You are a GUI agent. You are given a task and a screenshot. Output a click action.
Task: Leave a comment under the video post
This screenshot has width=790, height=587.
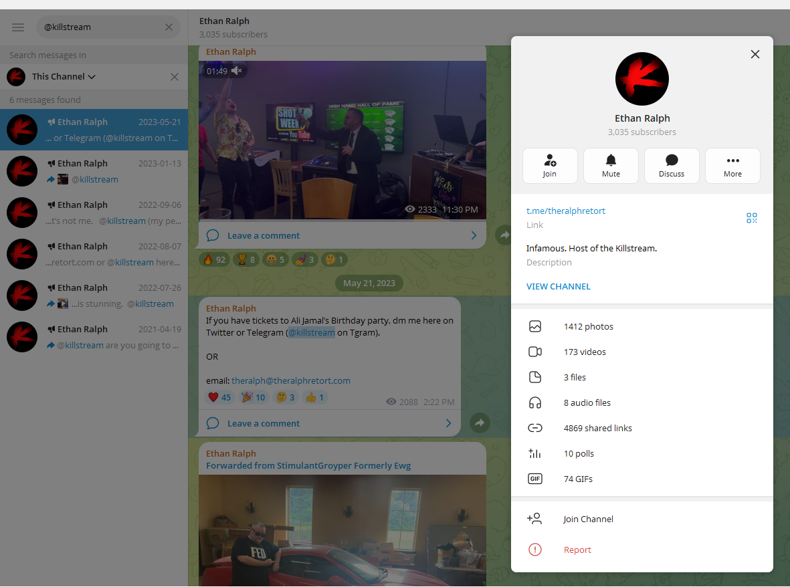click(x=264, y=235)
